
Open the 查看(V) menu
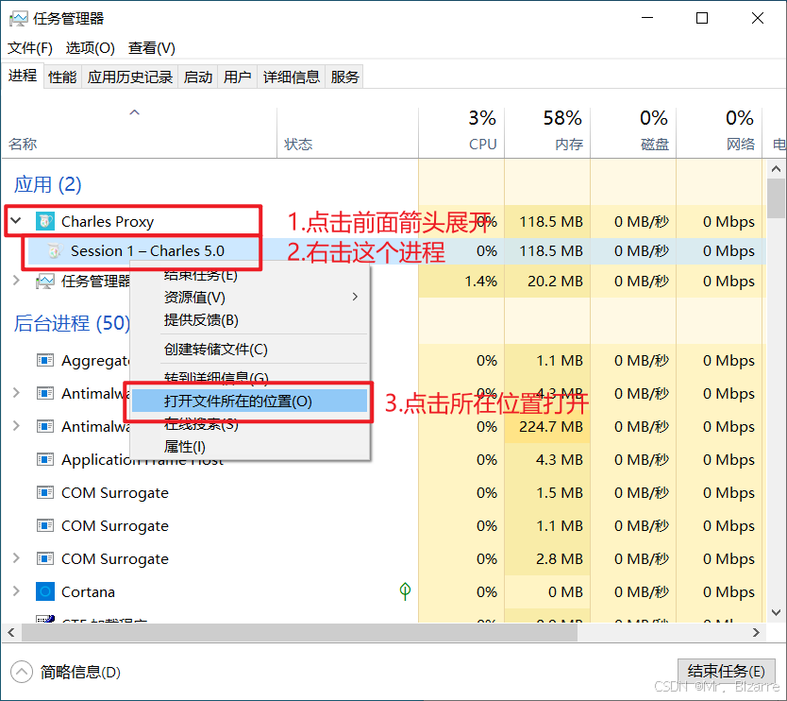152,48
